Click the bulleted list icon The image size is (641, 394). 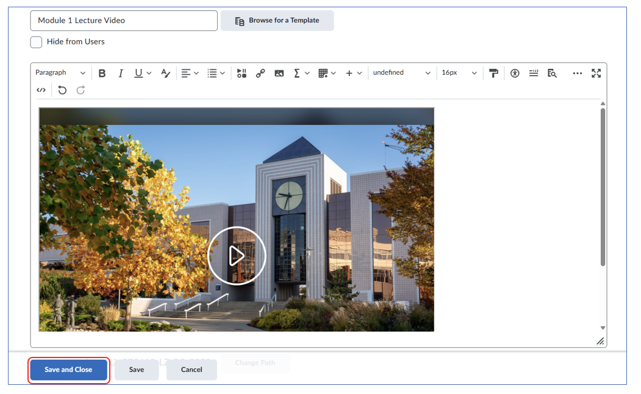(212, 73)
